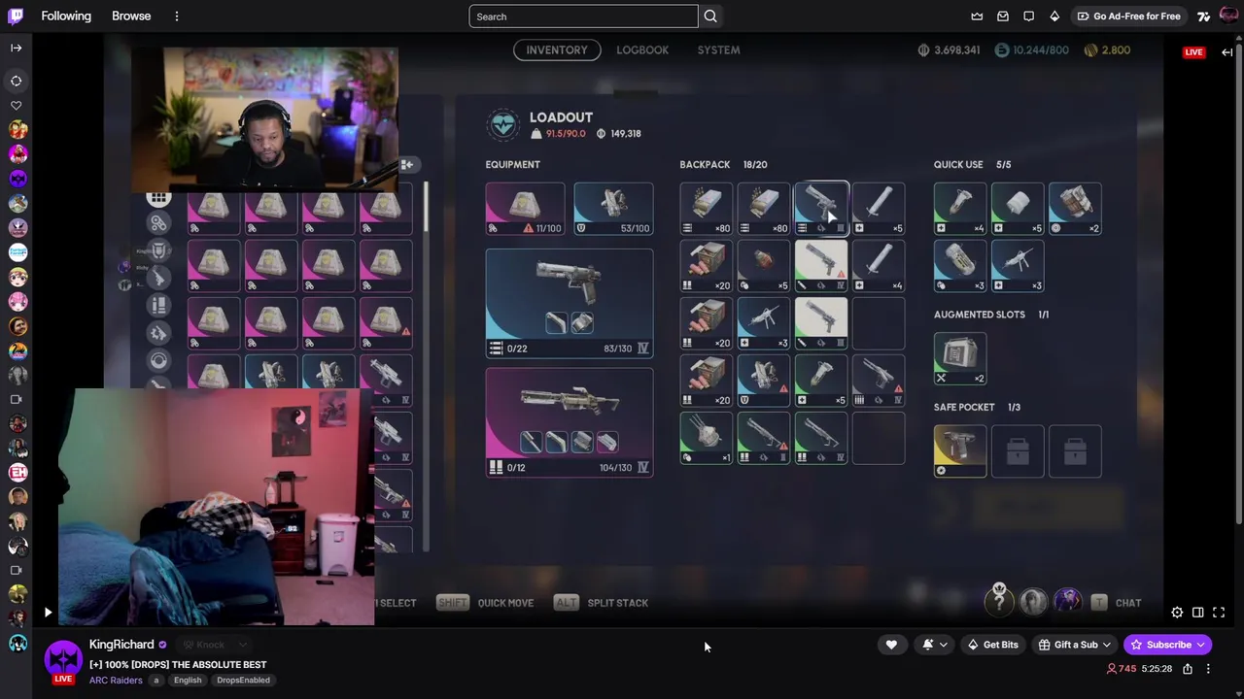This screenshot has height=699, width=1244.
Task: Select the SYSTEM tab in game
Action: (718, 50)
